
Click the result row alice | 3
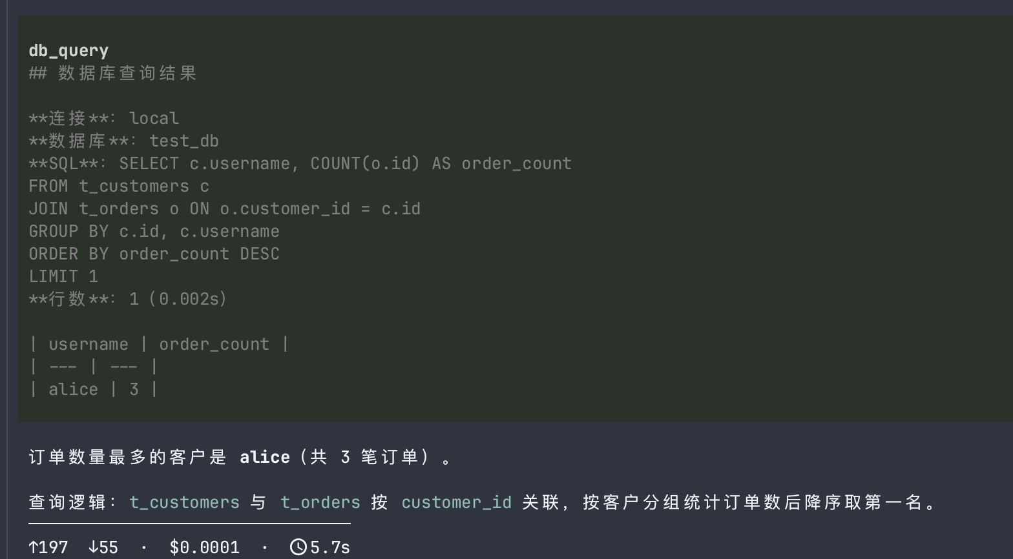point(94,389)
